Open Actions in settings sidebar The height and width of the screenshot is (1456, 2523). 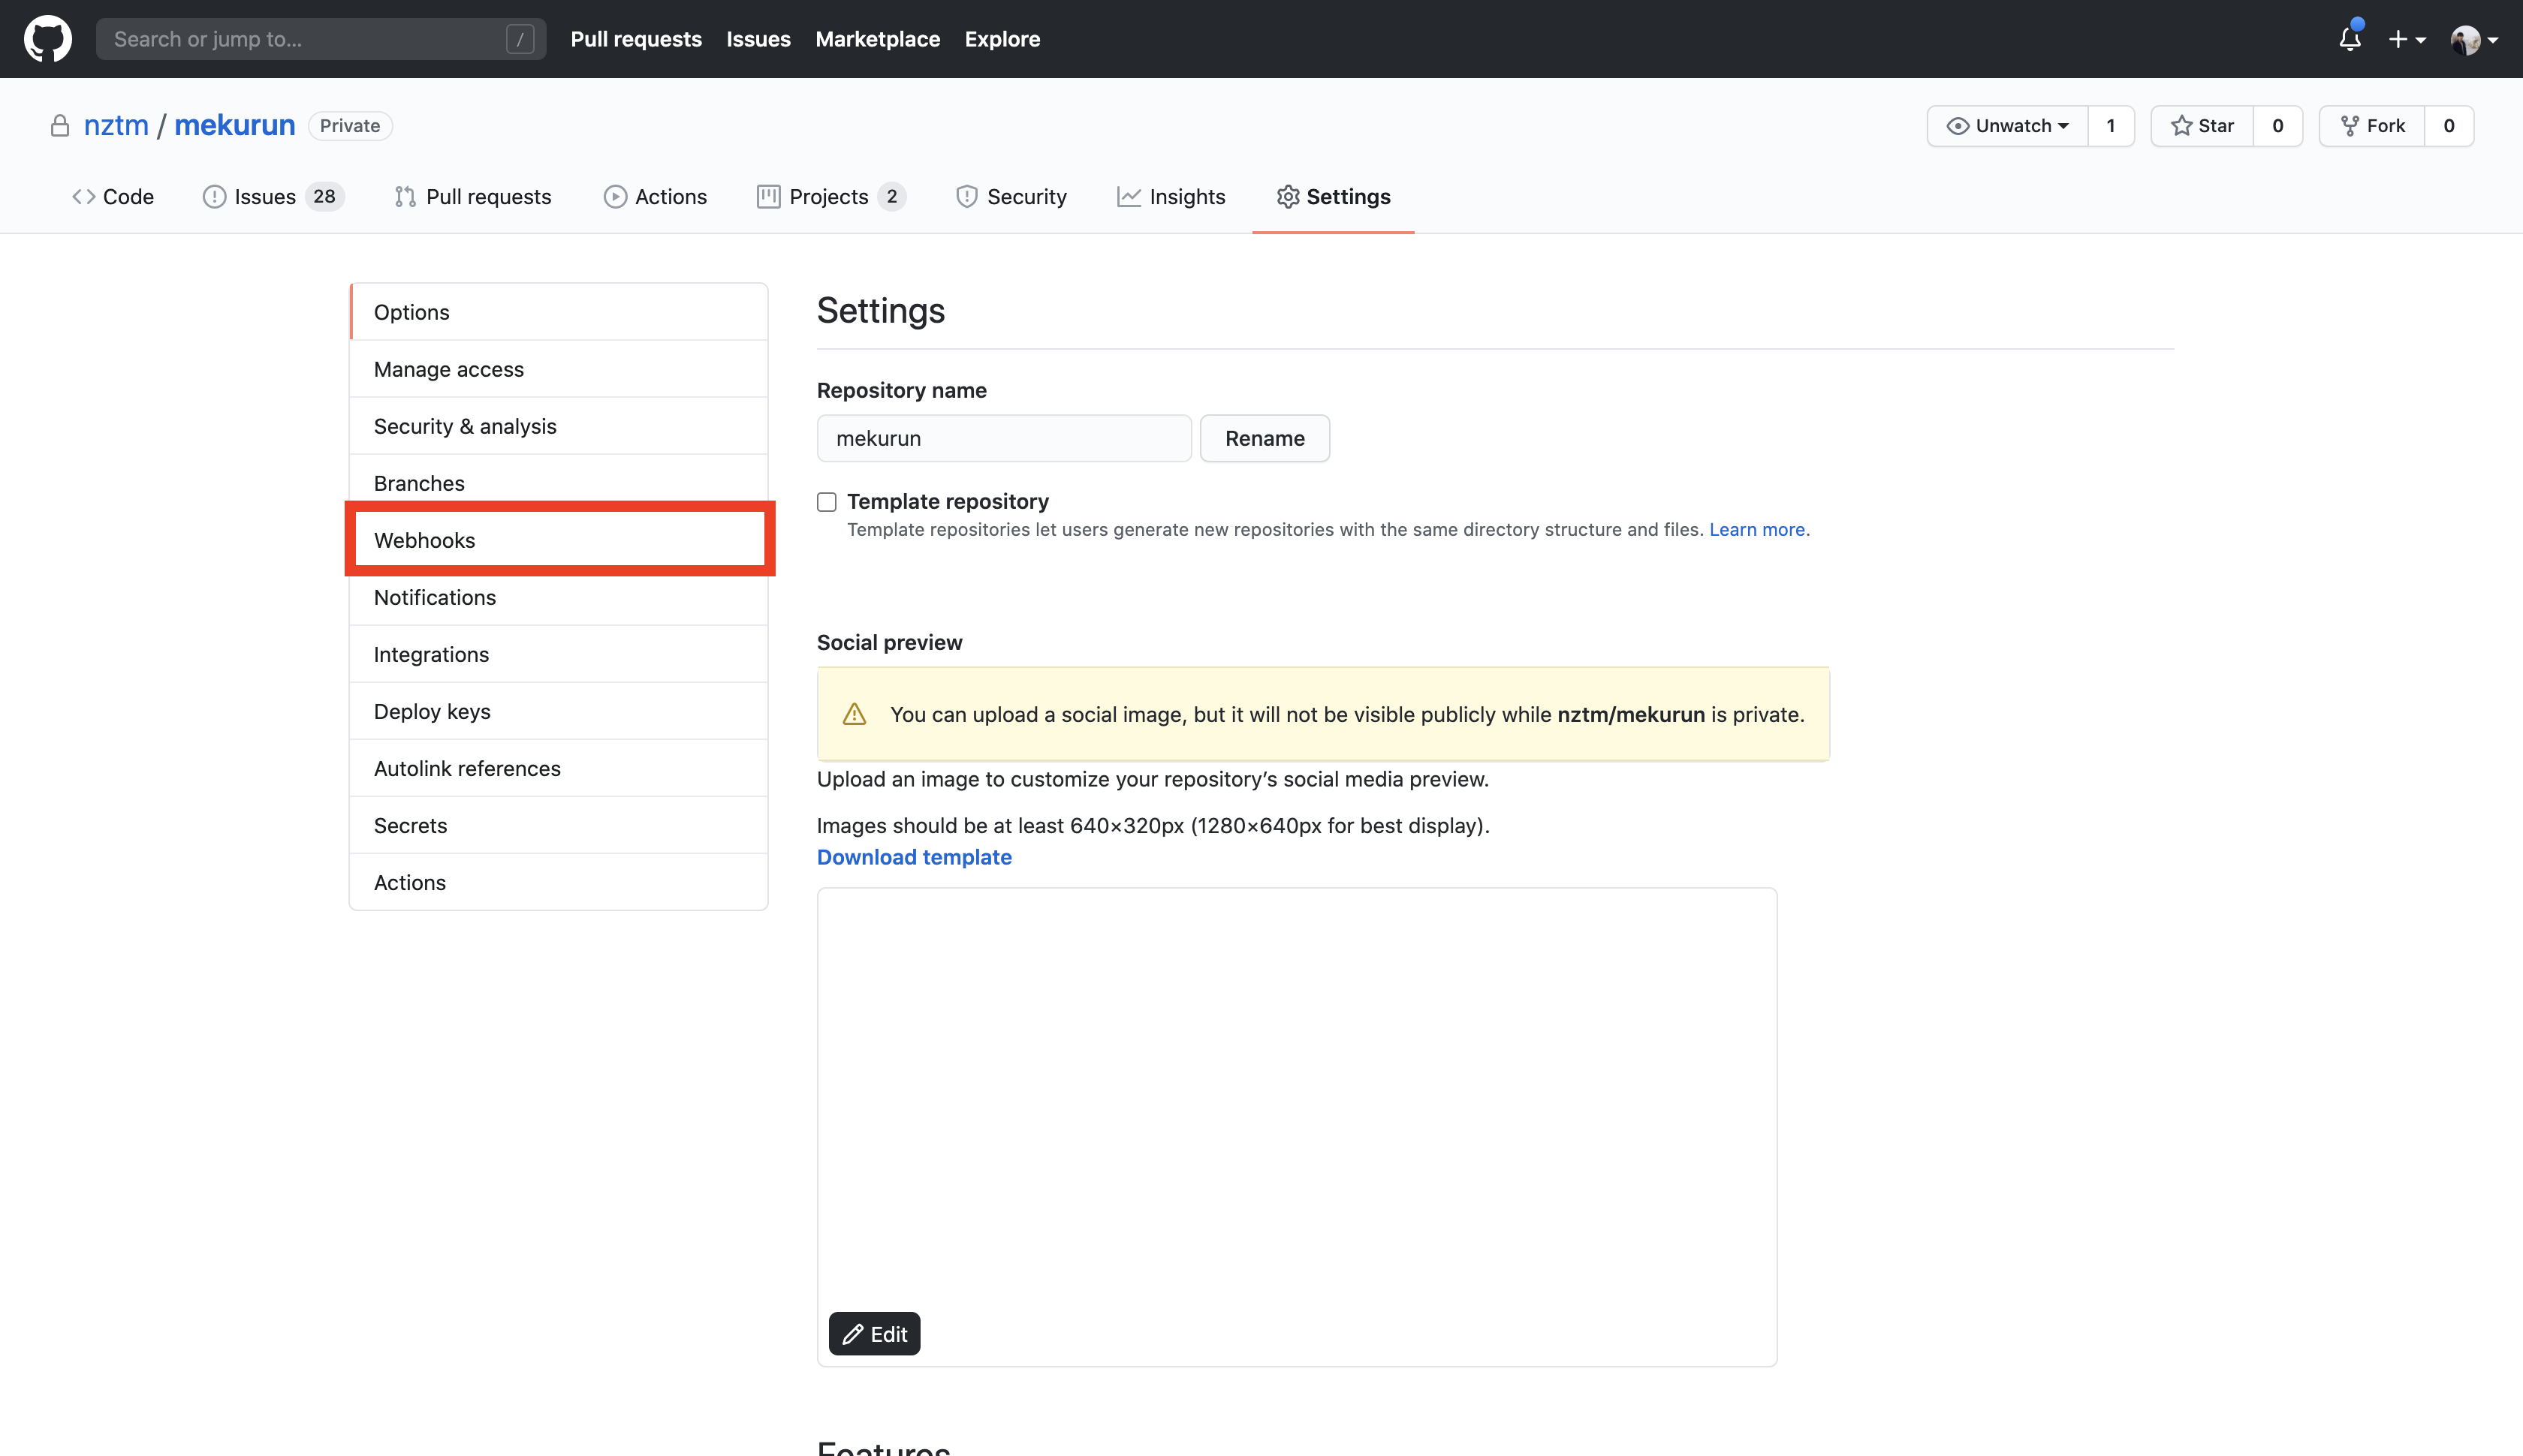[x=558, y=882]
